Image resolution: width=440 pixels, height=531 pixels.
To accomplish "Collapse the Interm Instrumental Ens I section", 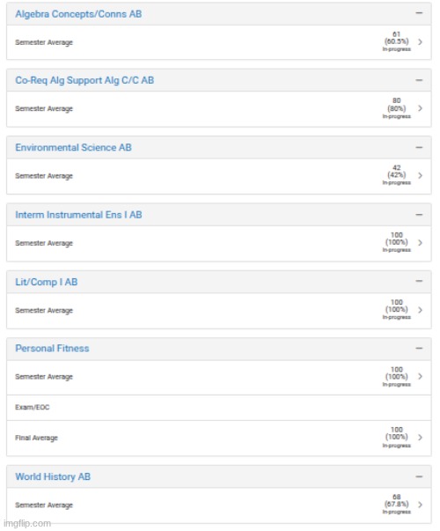I will click(419, 215).
